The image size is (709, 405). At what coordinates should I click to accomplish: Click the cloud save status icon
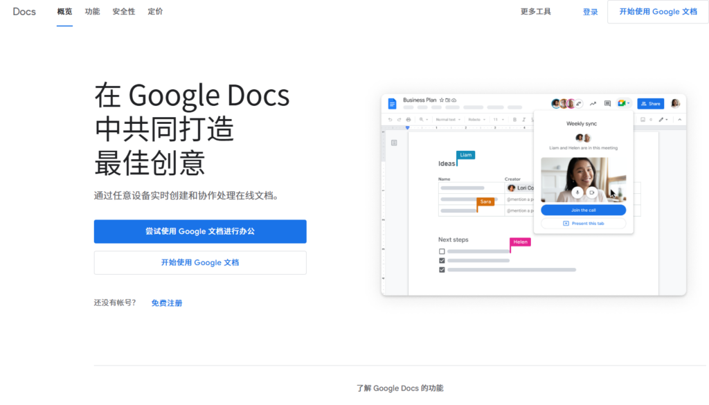(454, 100)
